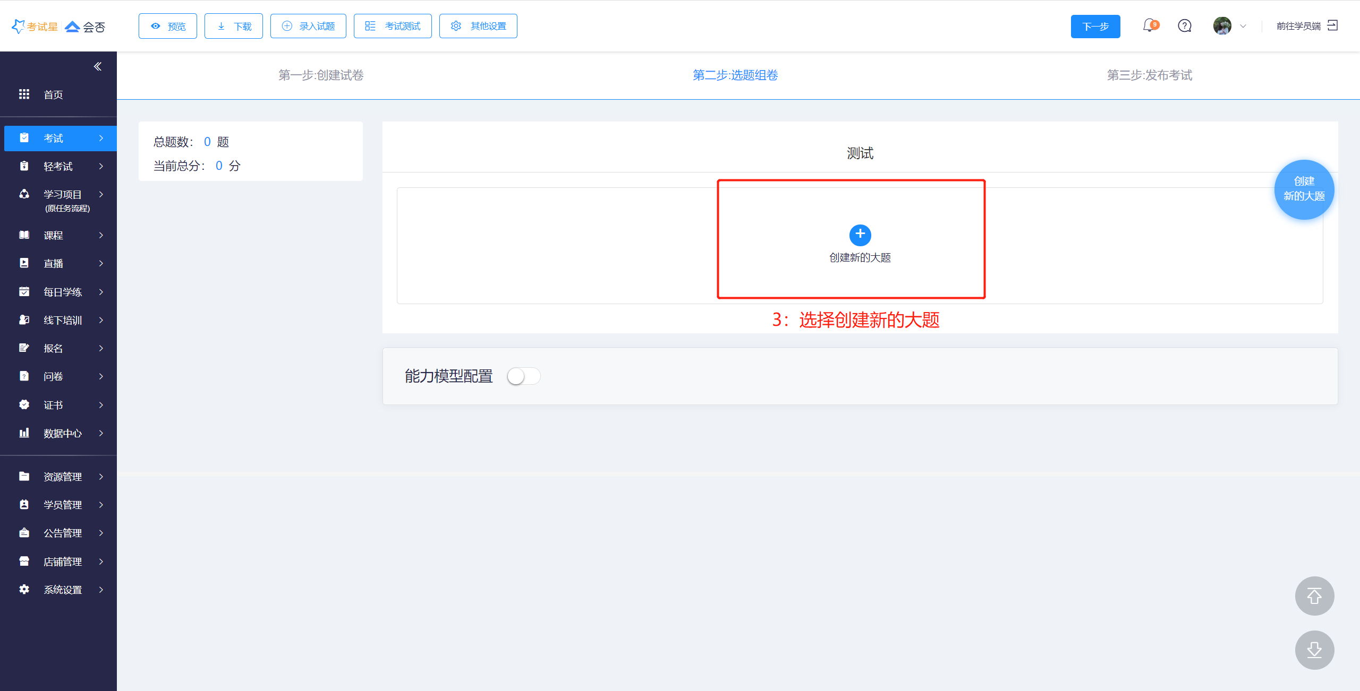Collapse the sidebar with double-chevron icon
Image resolution: width=1360 pixels, height=691 pixels.
point(98,66)
